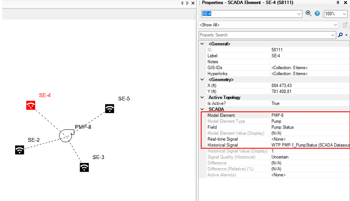Click the Model Element value PMP-8
The height and width of the screenshot is (201, 350).
click(x=277, y=115)
